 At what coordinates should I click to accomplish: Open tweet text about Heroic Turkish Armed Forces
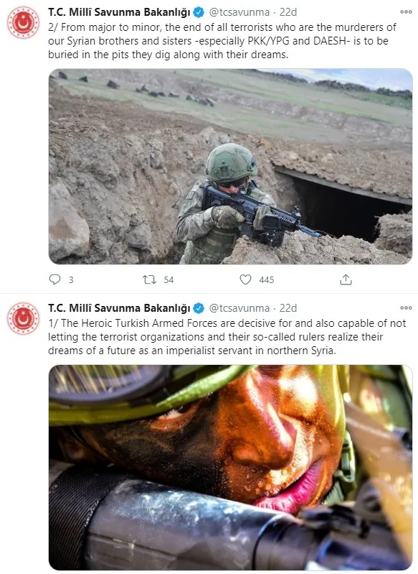227,337
